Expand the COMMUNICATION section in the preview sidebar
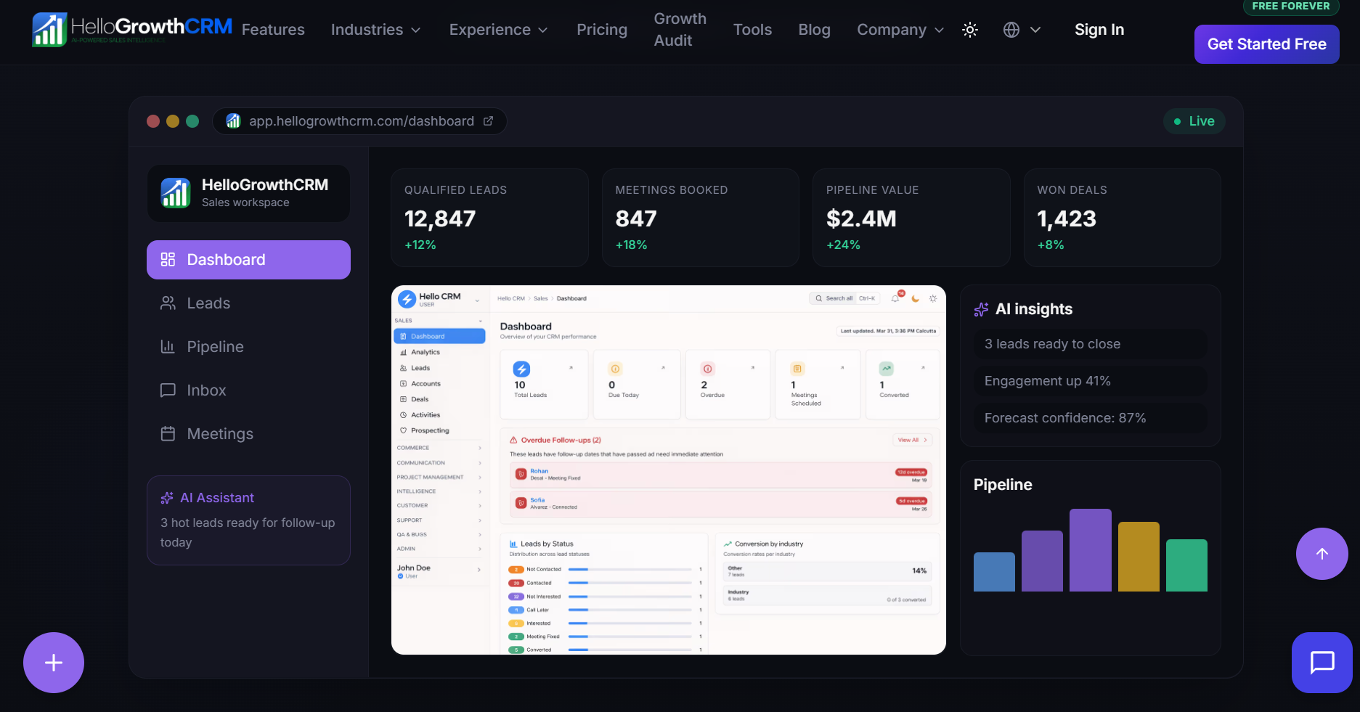This screenshot has height=712, width=1360. 439,463
